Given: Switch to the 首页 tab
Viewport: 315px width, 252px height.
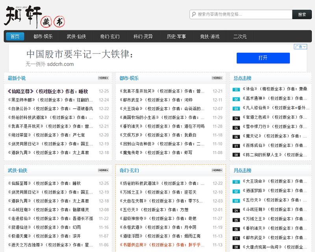Looking at the screenshot, I should point(15,36).
